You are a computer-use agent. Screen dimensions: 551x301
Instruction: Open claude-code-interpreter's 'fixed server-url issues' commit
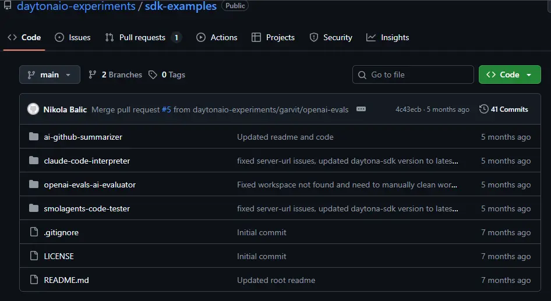pyautogui.click(x=348, y=161)
